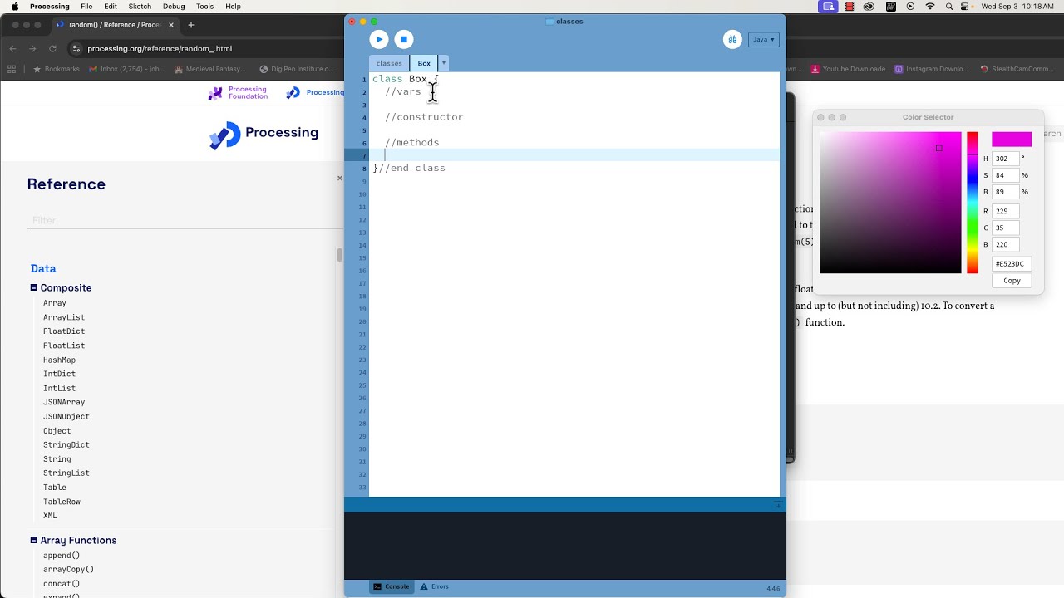Open the site information icon in address bar

(77, 48)
